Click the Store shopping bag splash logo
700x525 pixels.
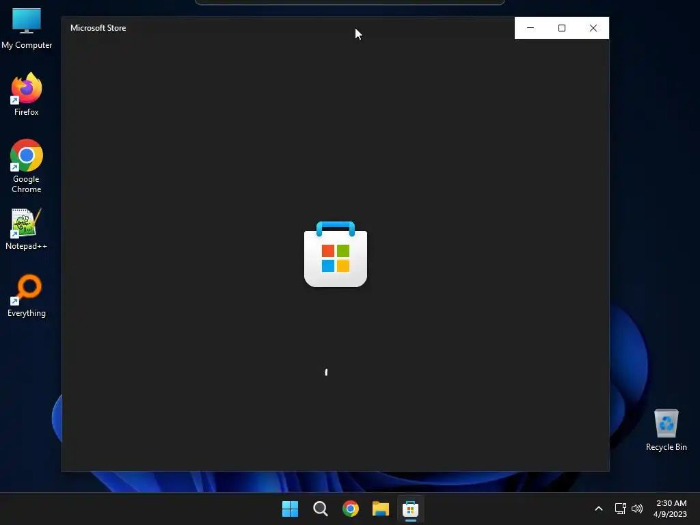(x=335, y=254)
